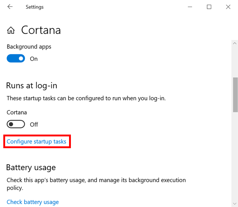The height and width of the screenshot is (207, 238).
Task: Click the Off label beside Cortana toggle
Action: 34,125
